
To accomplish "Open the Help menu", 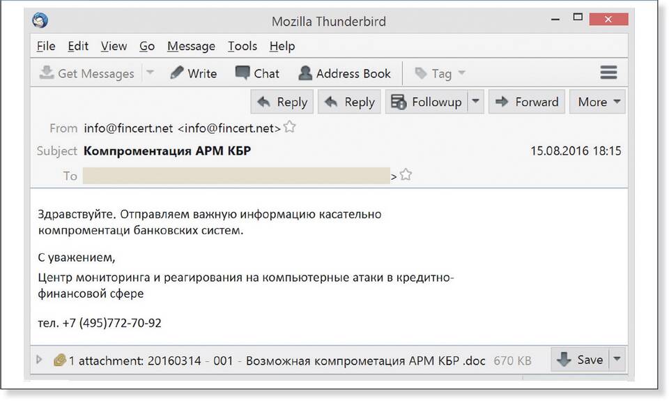I will [282, 46].
